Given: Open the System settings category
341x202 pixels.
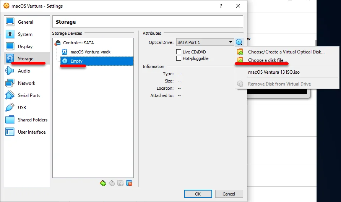Looking at the screenshot, I should pyautogui.click(x=27, y=34).
